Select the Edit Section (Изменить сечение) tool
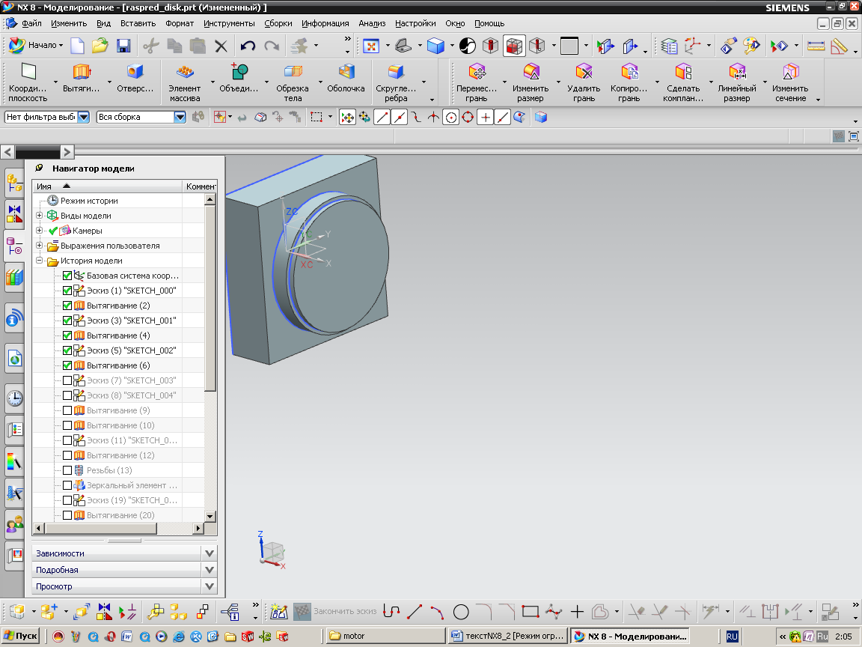 click(x=790, y=82)
